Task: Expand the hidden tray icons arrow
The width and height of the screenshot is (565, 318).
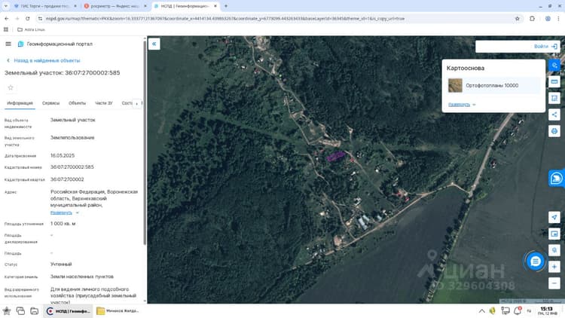Action: [x=482, y=310]
